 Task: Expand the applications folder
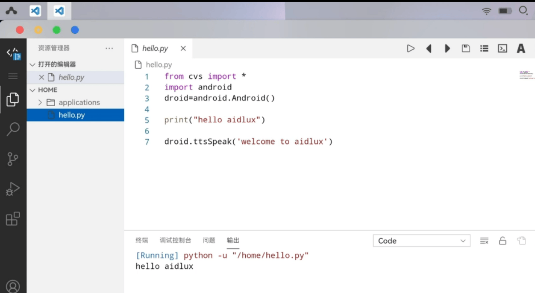pyautogui.click(x=40, y=102)
